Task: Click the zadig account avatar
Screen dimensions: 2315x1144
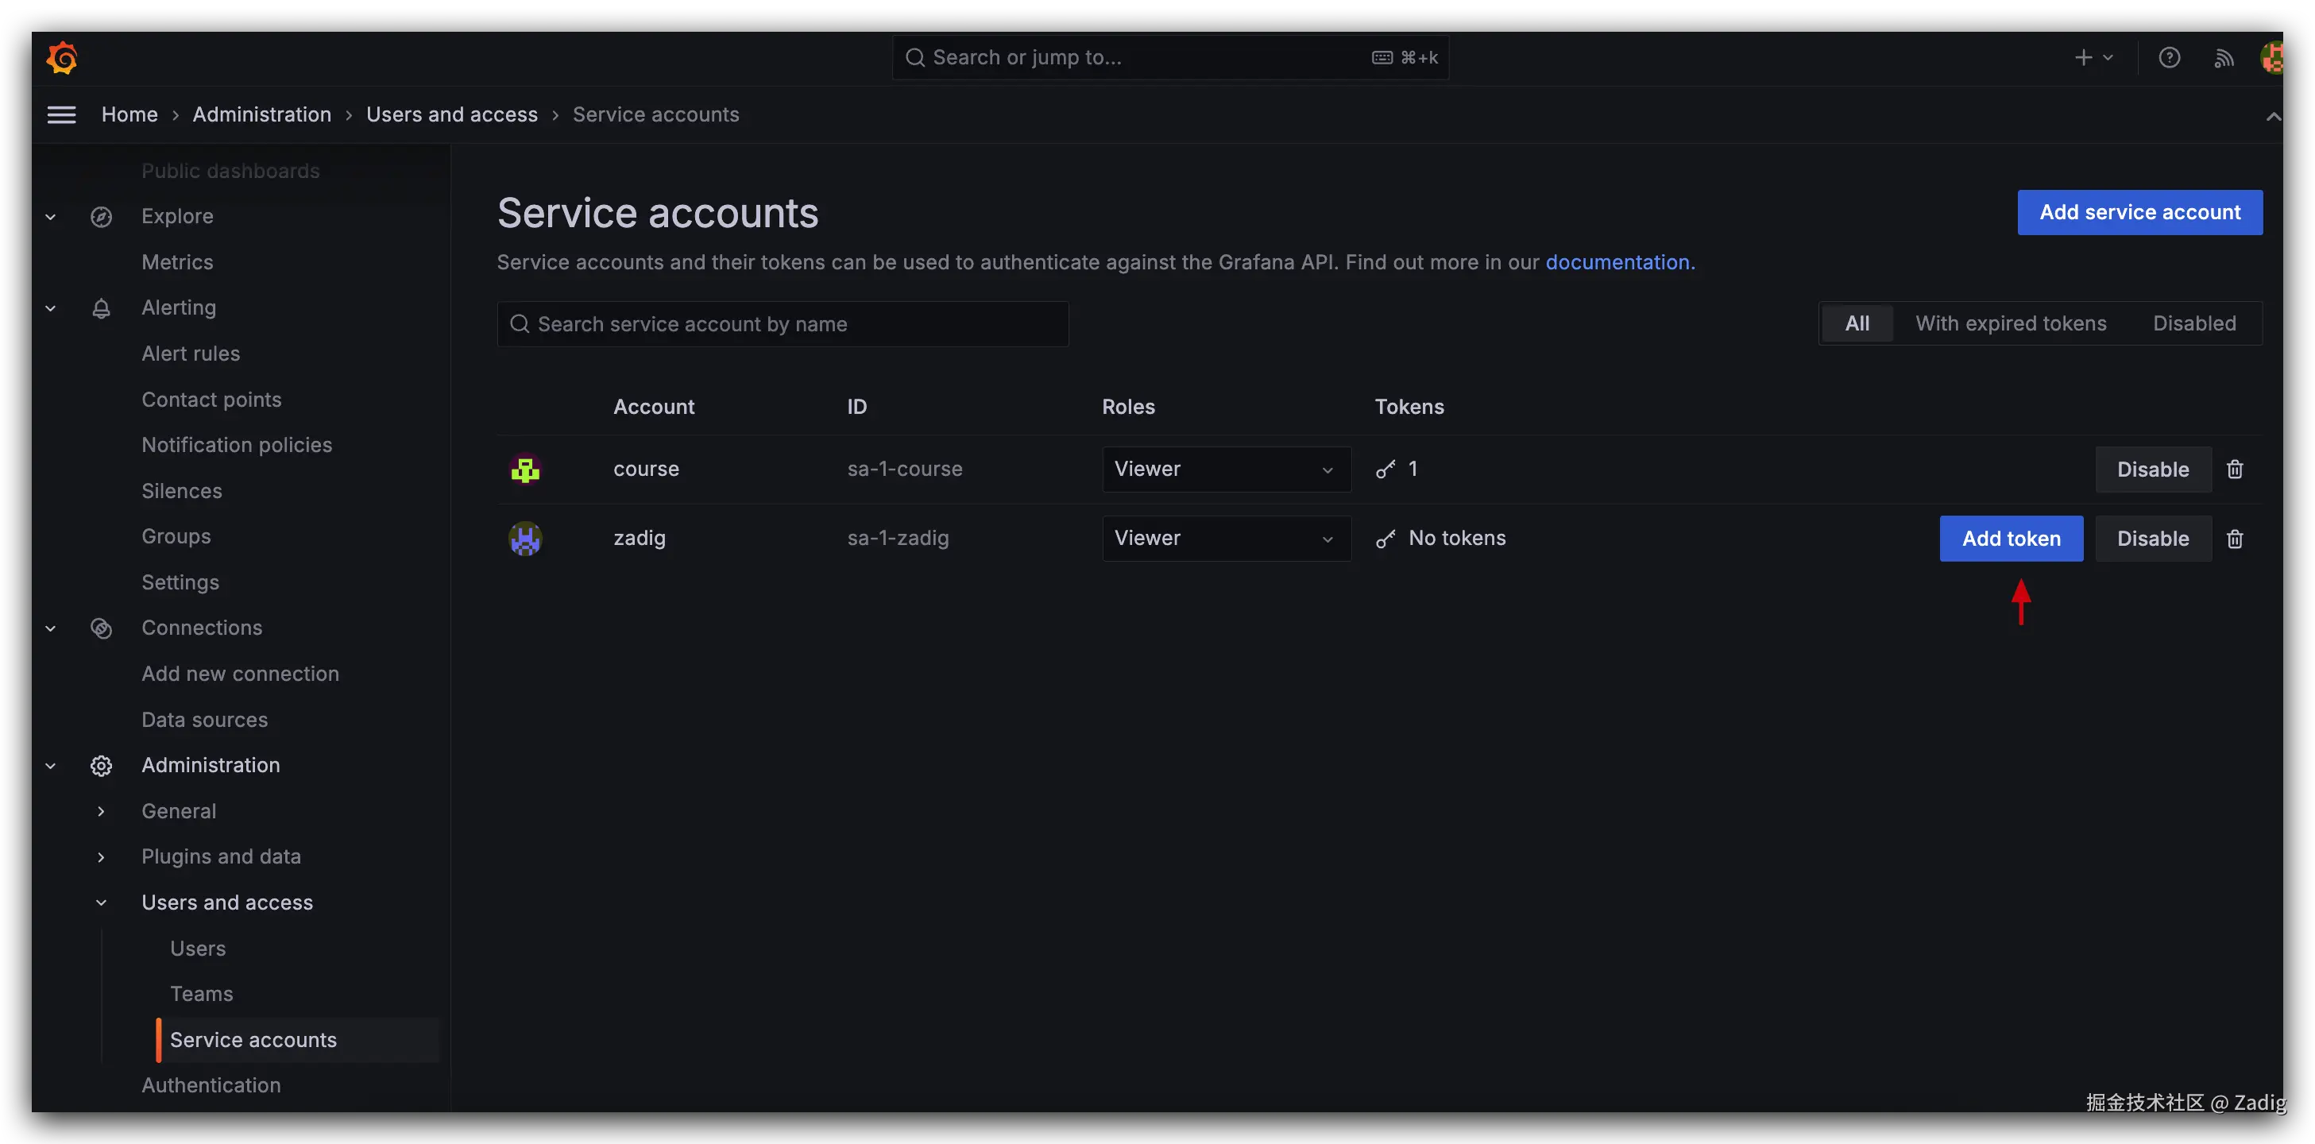Action: point(525,539)
